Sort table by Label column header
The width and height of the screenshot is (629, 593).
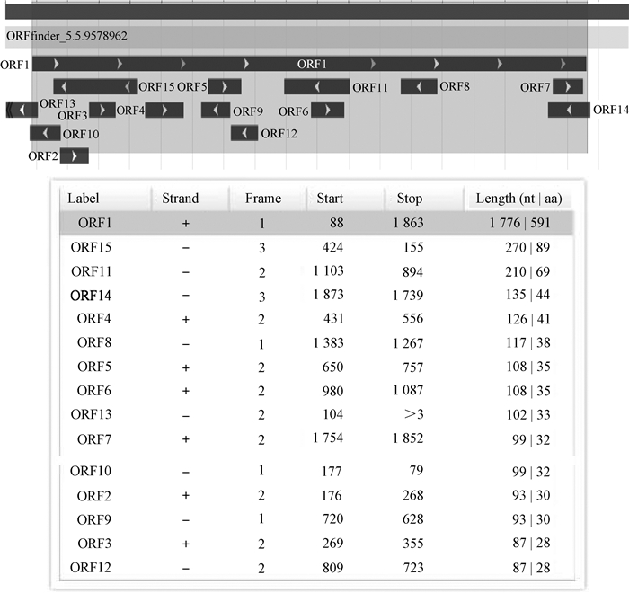pyautogui.click(x=84, y=199)
